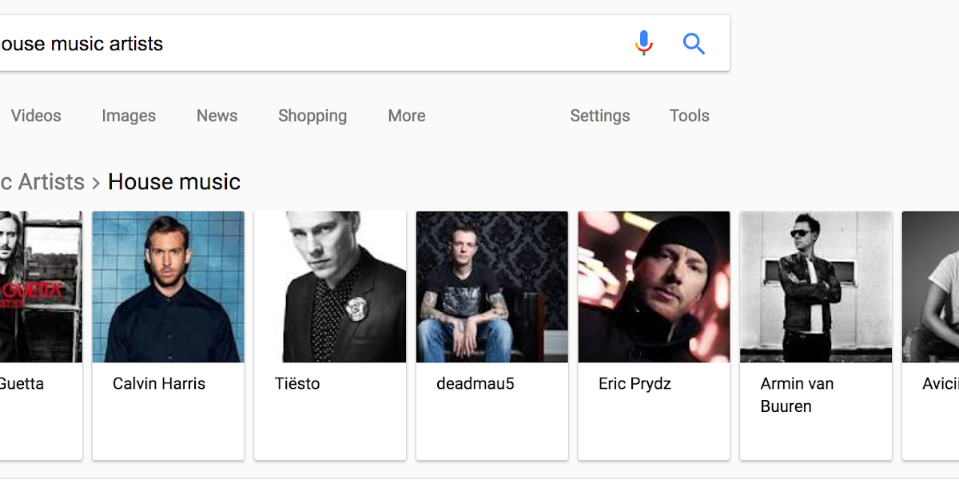959x503 pixels.
Task: Select the Tiësto photo
Action: tap(330, 287)
